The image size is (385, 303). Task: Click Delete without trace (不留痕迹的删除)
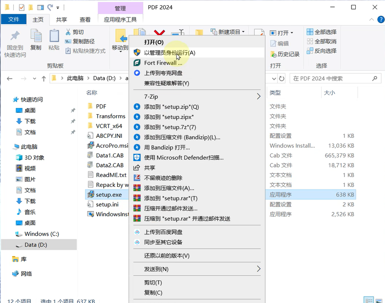[196, 178]
